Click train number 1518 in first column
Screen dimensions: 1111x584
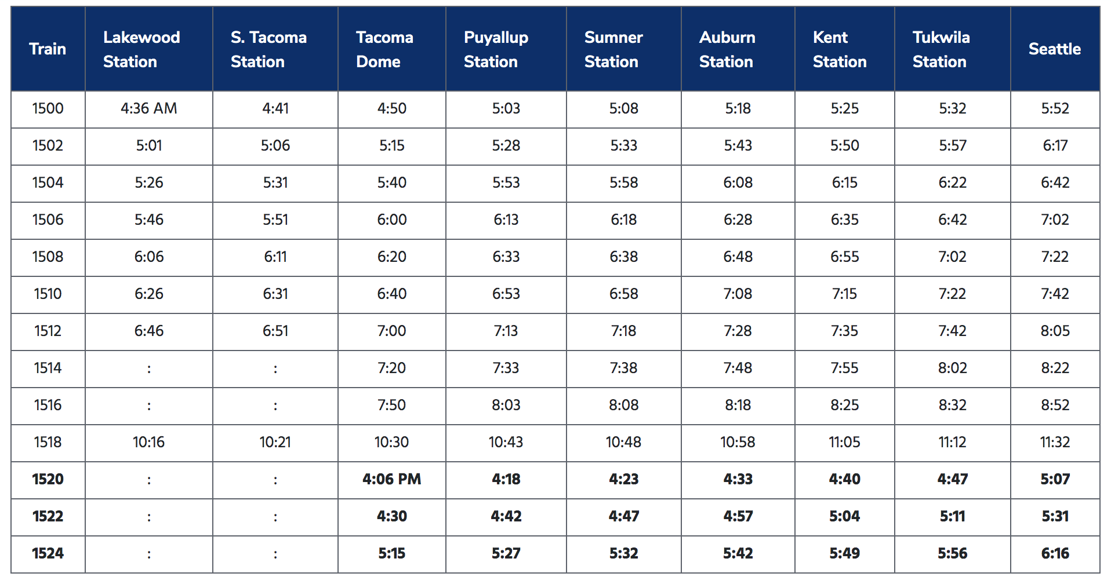(x=48, y=442)
